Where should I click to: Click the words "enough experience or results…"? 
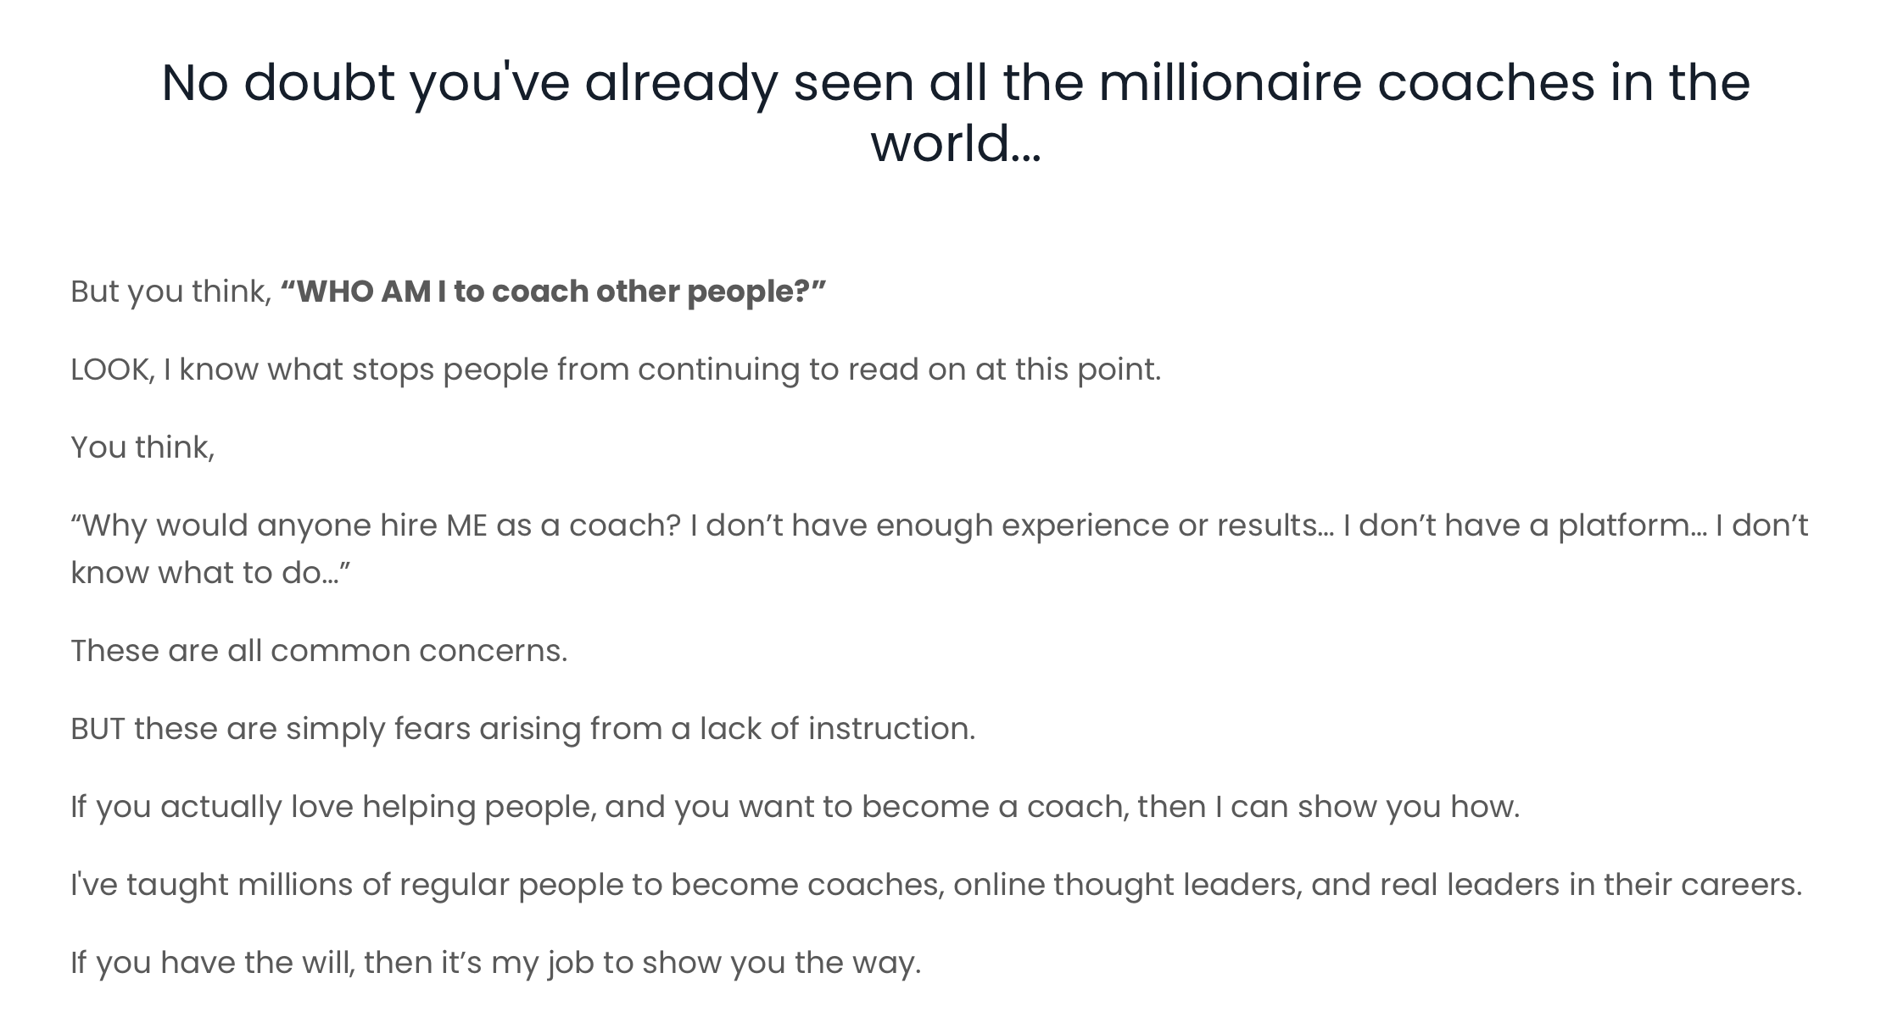pyautogui.click(x=1105, y=525)
